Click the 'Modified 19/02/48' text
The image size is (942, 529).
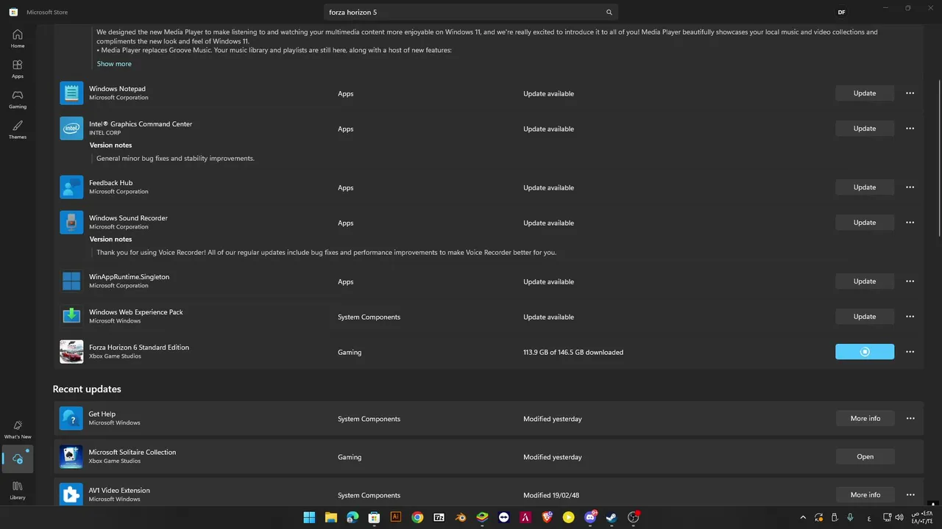551,495
